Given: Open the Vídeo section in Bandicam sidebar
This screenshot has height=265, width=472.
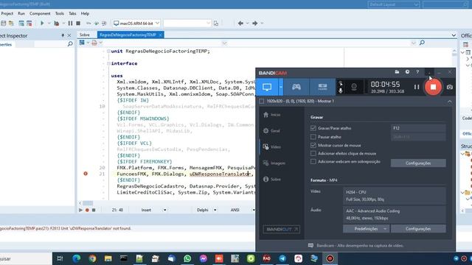Looking at the screenshot, I should coord(272,147).
